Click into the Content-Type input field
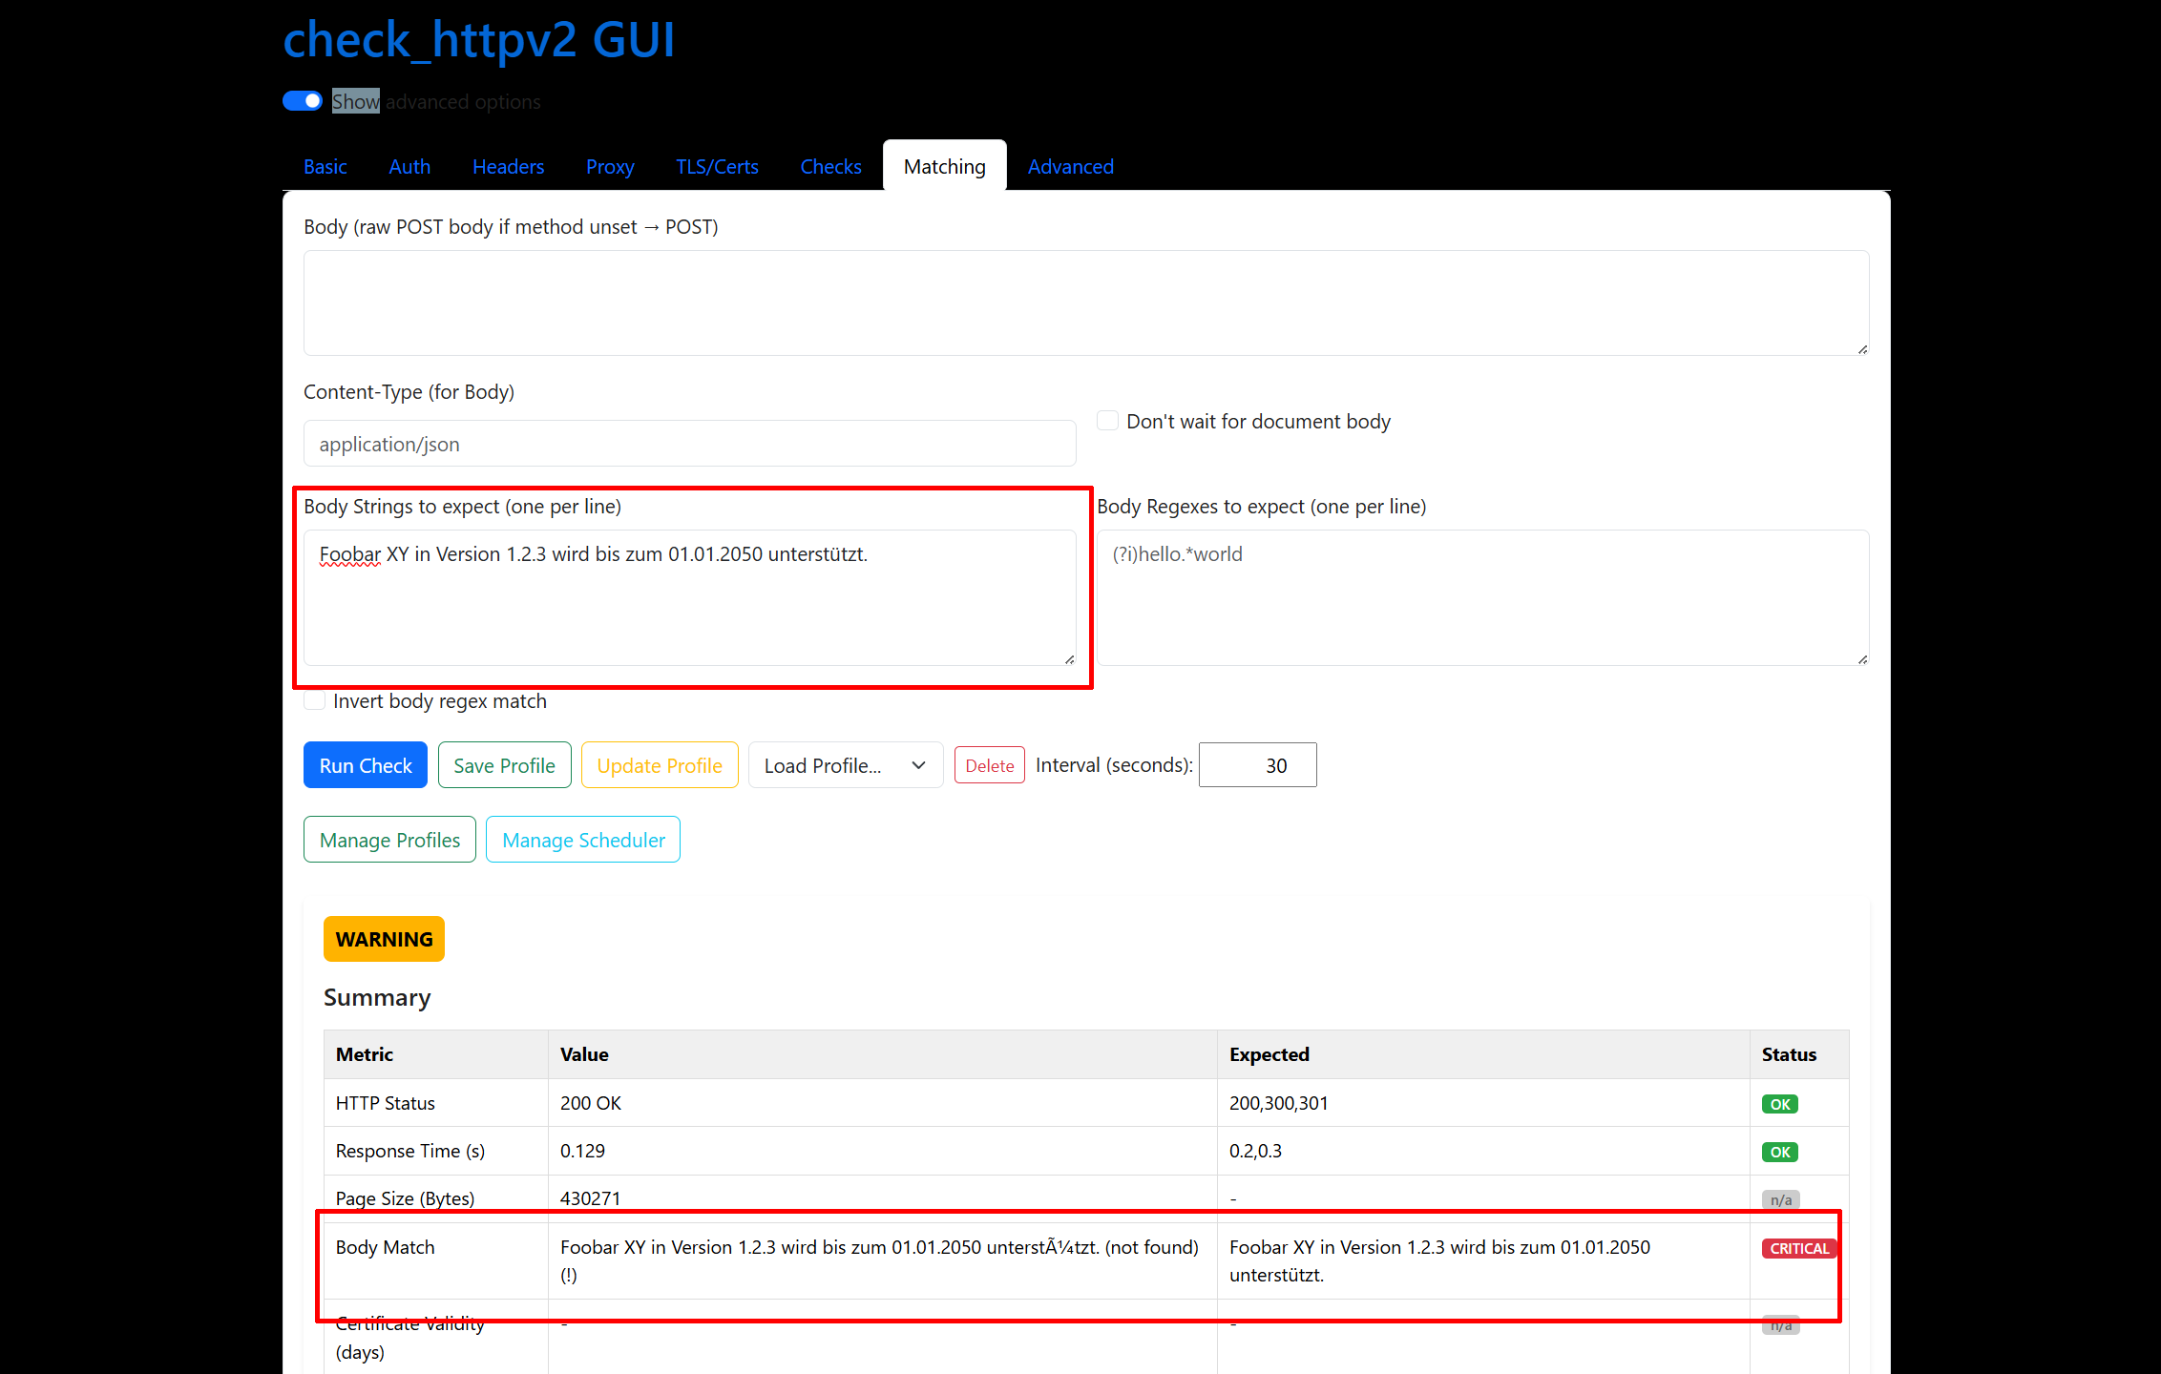 [x=689, y=444]
